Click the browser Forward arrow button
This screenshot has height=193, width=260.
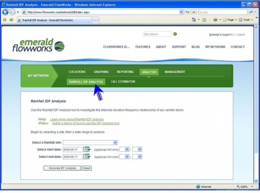pyautogui.click(x=12, y=12)
